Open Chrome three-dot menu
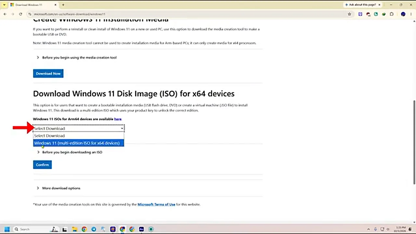Viewport: 416px width, 234px height. click(411, 14)
